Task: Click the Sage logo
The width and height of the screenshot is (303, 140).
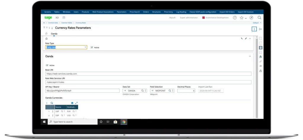Action: (x=48, y=17)
